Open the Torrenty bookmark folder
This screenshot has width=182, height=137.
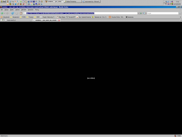click(x=30, y=17)
